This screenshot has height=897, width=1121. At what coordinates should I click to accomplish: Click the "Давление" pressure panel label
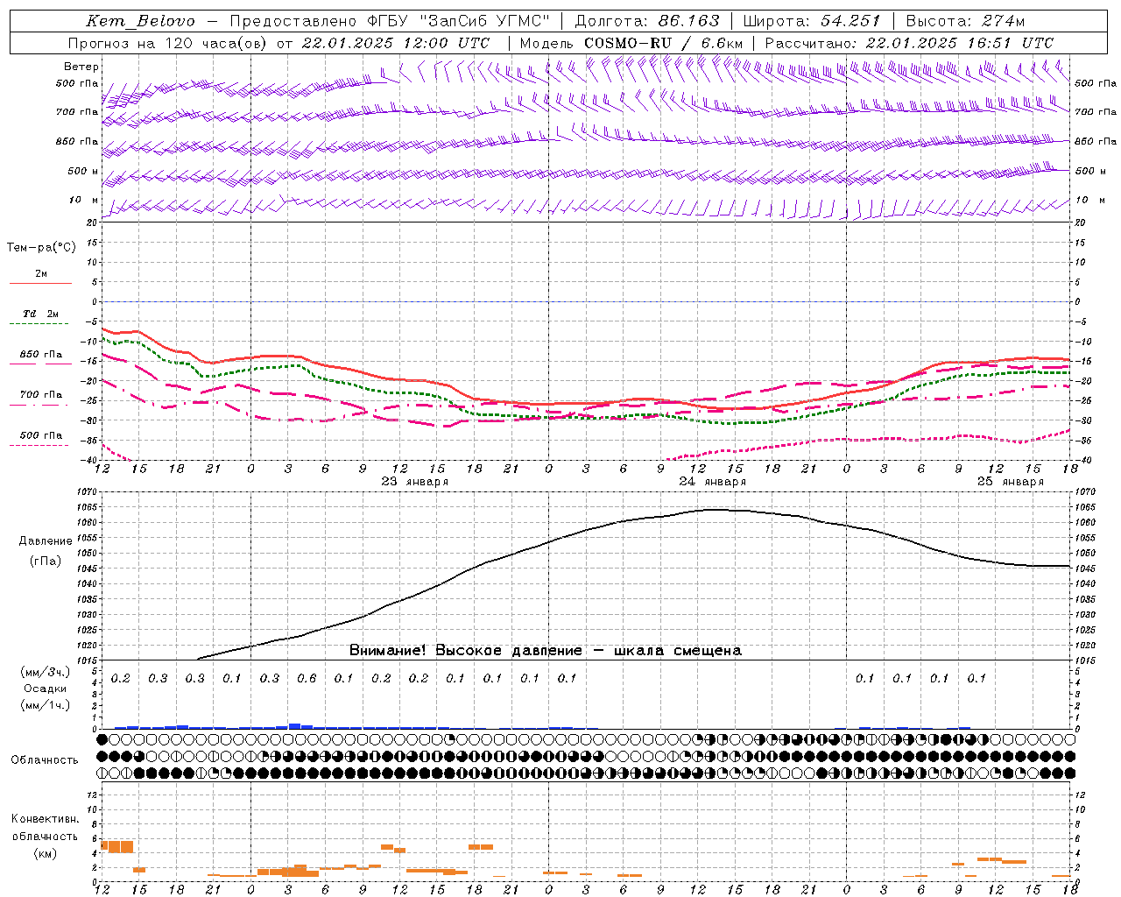coord(46,541)
